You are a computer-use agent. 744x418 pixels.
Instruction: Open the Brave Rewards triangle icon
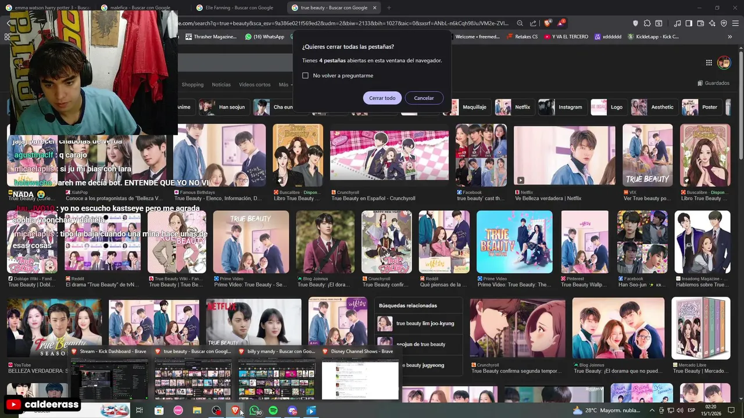[561, 23]
